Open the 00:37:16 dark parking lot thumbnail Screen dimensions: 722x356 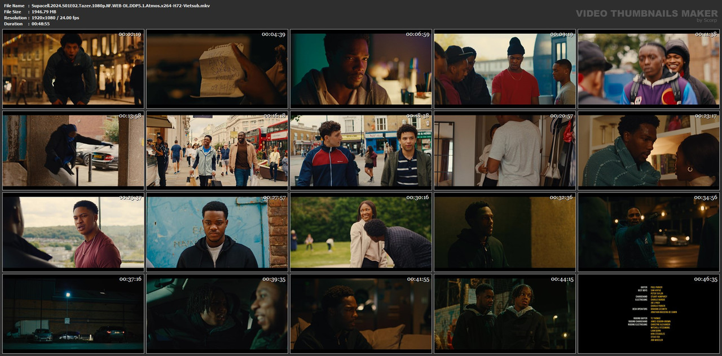(73, 314)
